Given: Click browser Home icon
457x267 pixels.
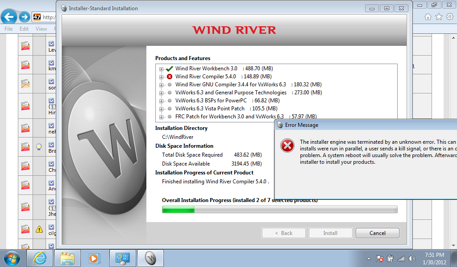Looking at the screenshot, I should point(428,17).
